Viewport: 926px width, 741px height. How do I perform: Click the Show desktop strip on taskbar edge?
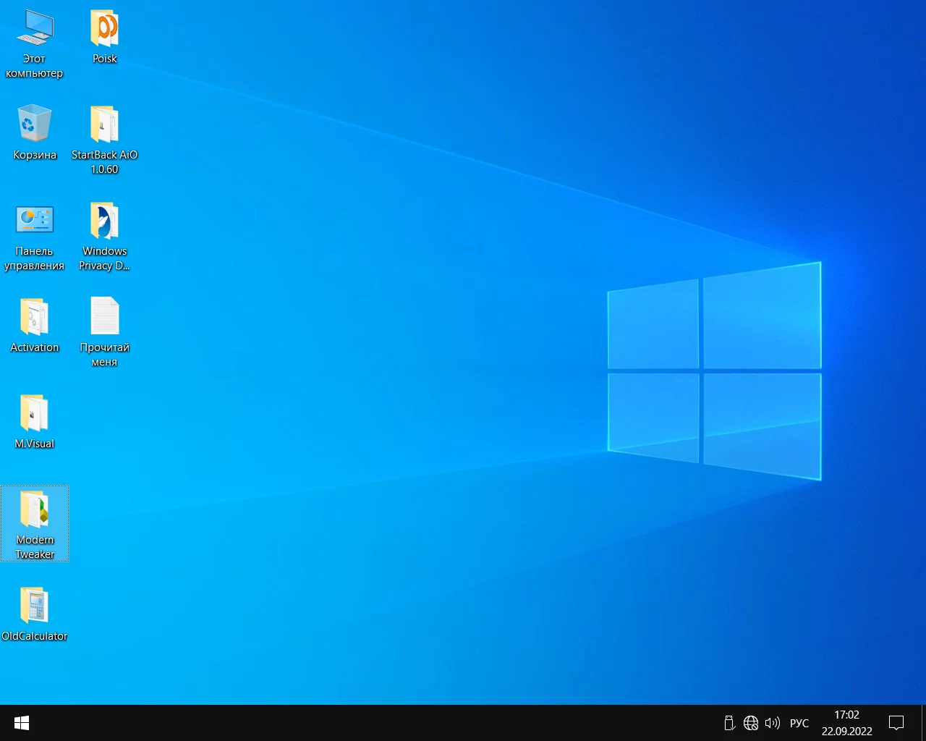pos(924,723)
